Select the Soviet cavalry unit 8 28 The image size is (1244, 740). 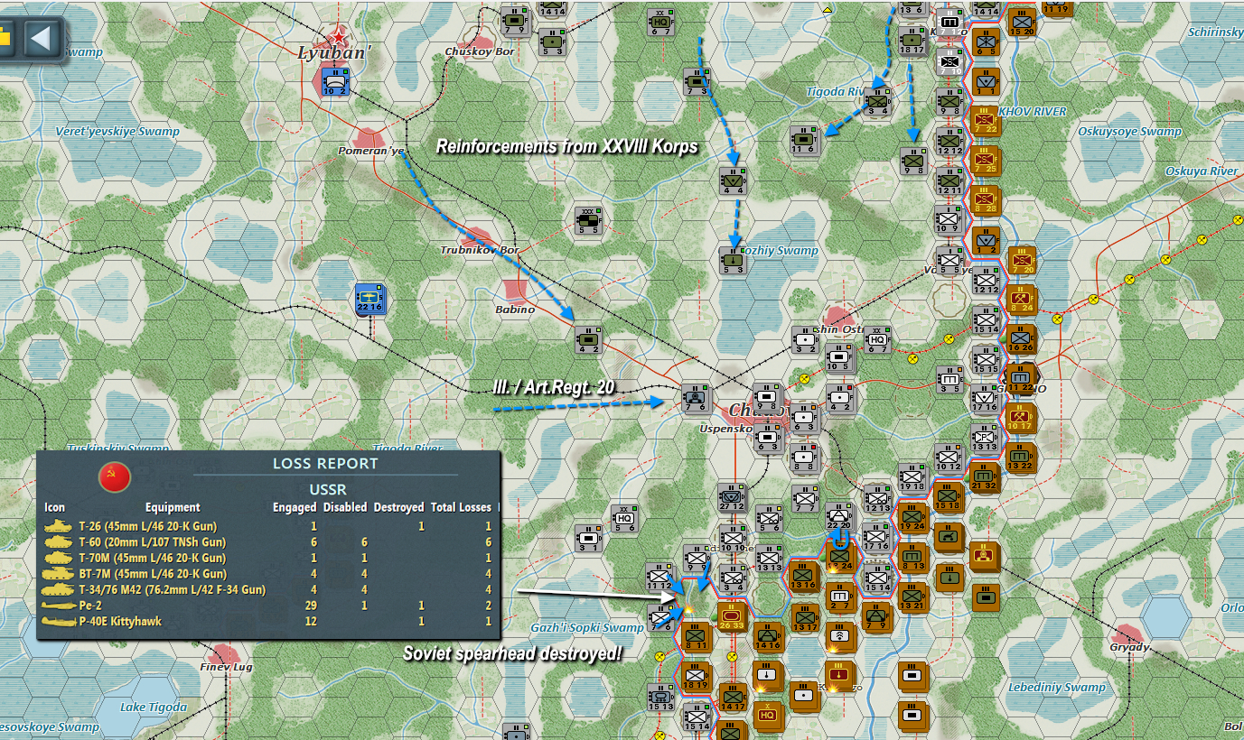coord(985,199)
